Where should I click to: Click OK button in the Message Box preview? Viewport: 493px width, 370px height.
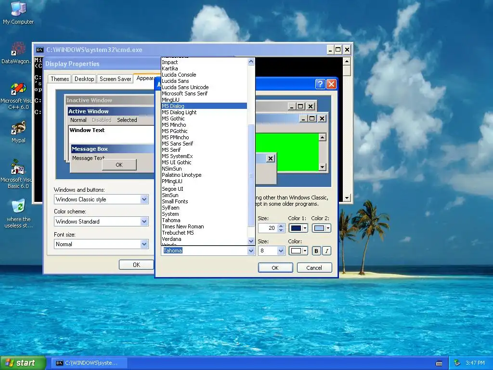[x=119, y=165]
